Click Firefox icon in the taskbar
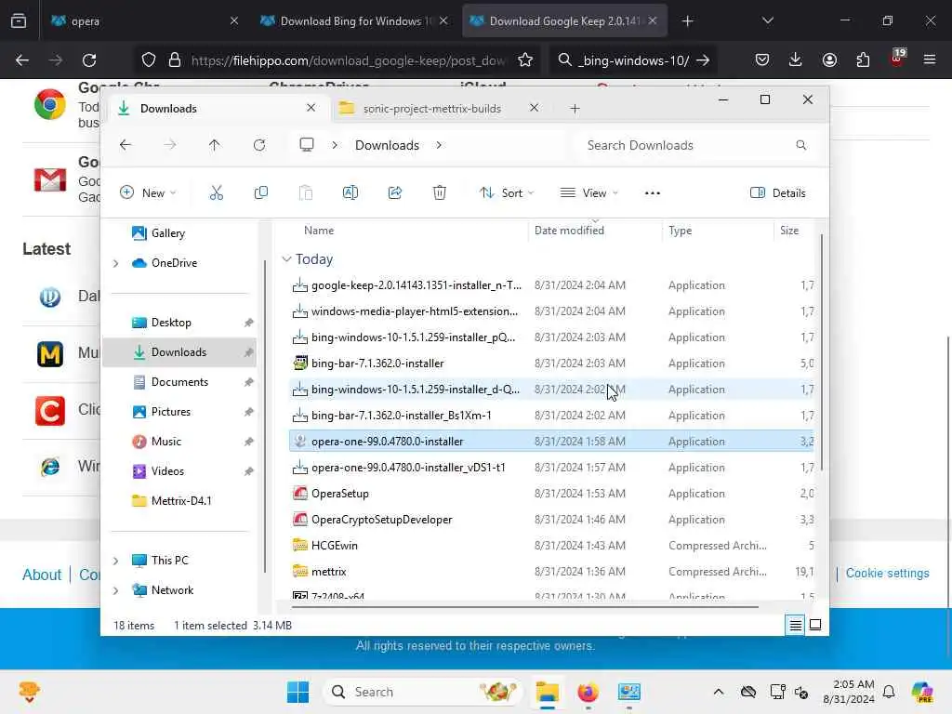 coord(588,692)
